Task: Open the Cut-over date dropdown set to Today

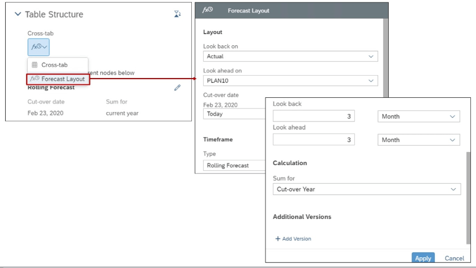Action: click(234, 114)
